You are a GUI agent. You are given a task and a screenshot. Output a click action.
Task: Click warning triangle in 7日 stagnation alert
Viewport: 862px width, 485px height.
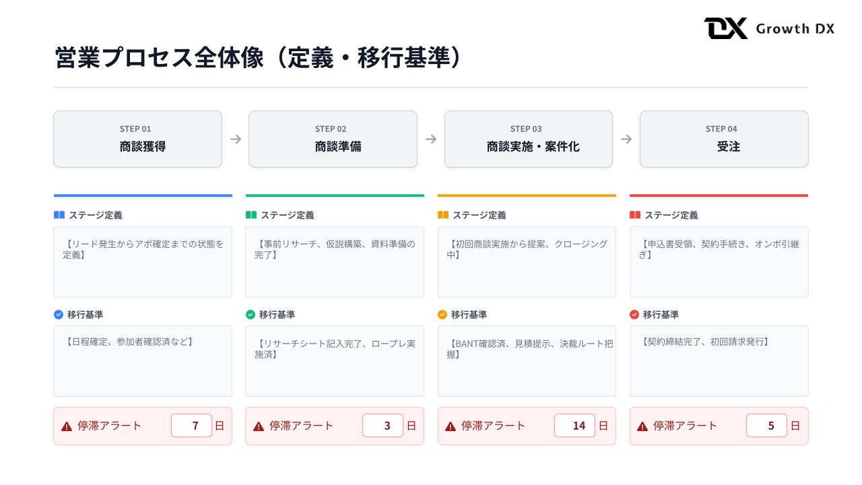(67, 426)
